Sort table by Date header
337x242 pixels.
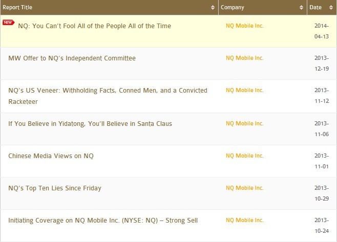[x=315, y=8]
